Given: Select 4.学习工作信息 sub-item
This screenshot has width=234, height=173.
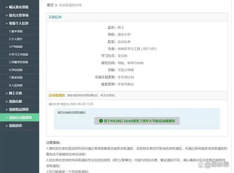Looking at the screenshot, I should (x=18, y=54).
